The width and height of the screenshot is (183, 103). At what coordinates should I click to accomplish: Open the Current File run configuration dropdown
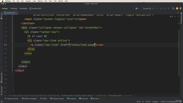148,8
